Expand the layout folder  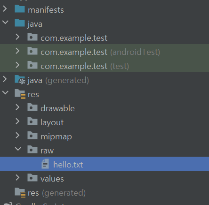17,121
